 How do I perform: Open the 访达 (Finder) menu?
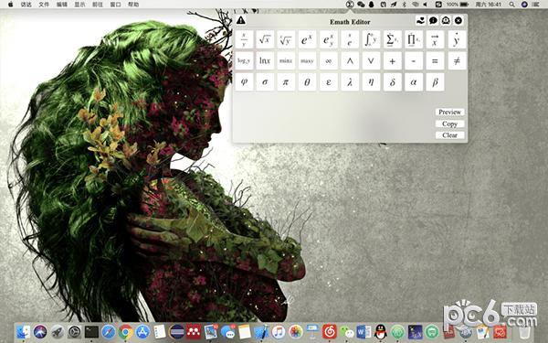(x=26, y=5)
